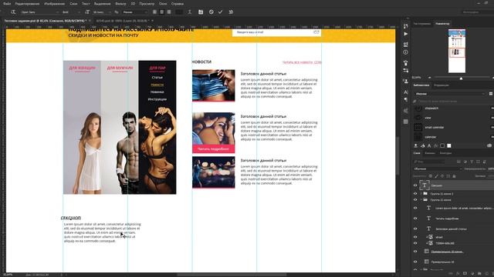
Task: Switch to the Каналы tab
Action: [x=430, y=153]
